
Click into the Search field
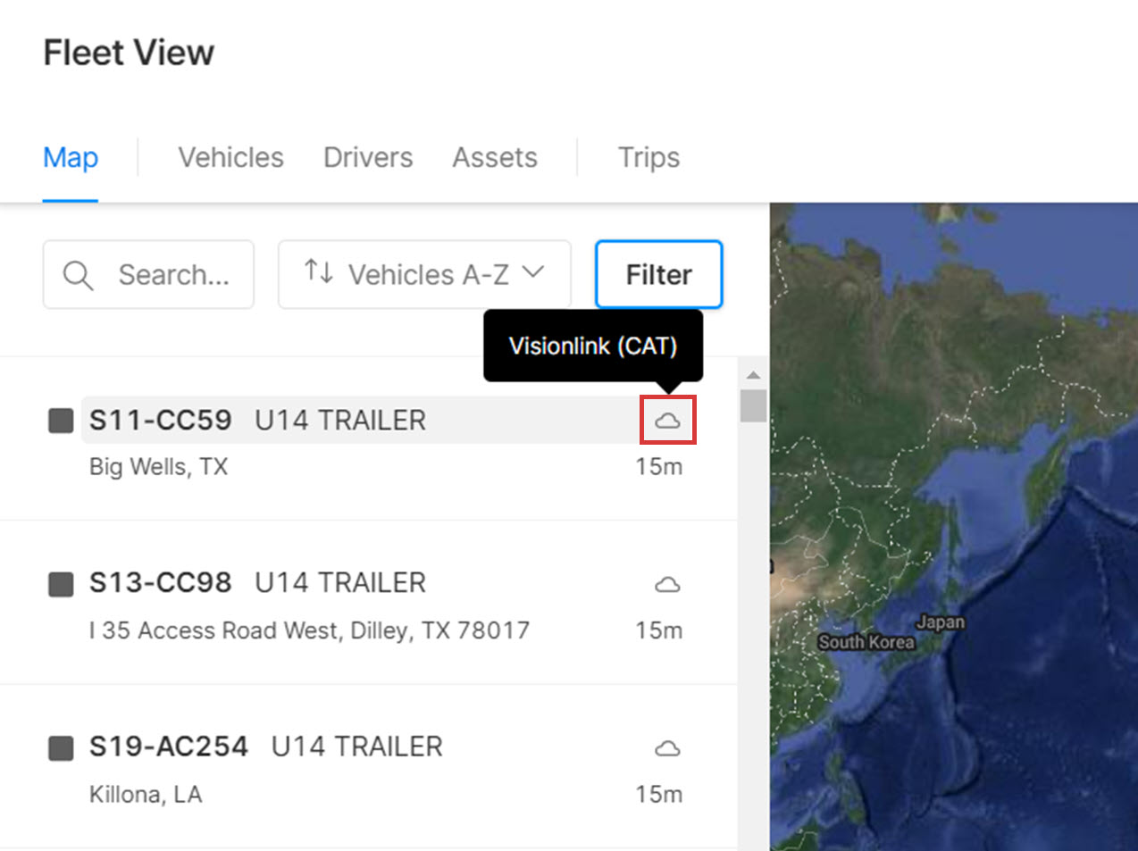[148, 274]
